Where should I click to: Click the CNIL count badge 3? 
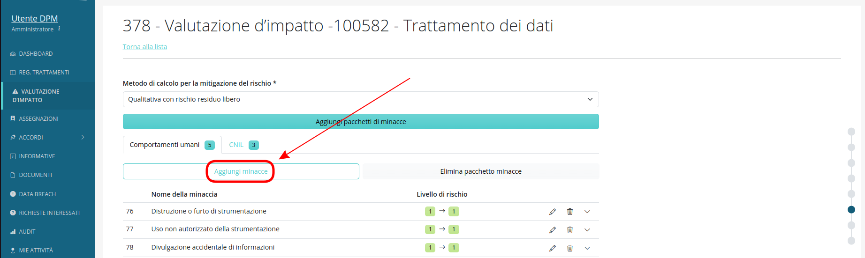(x=254, y=145)
